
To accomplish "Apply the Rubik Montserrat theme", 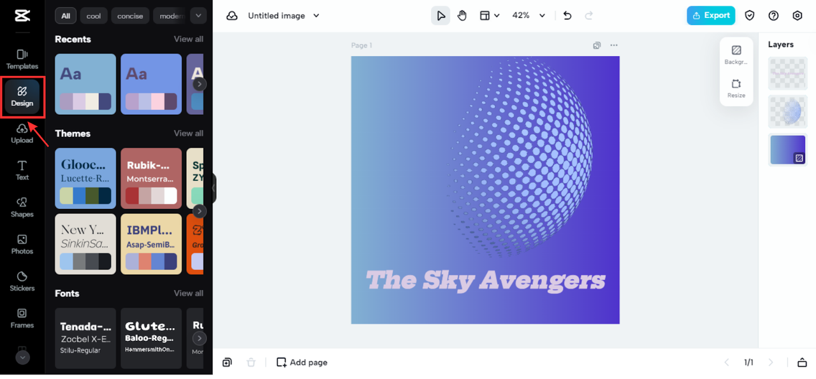I will (x=151, y=178).
